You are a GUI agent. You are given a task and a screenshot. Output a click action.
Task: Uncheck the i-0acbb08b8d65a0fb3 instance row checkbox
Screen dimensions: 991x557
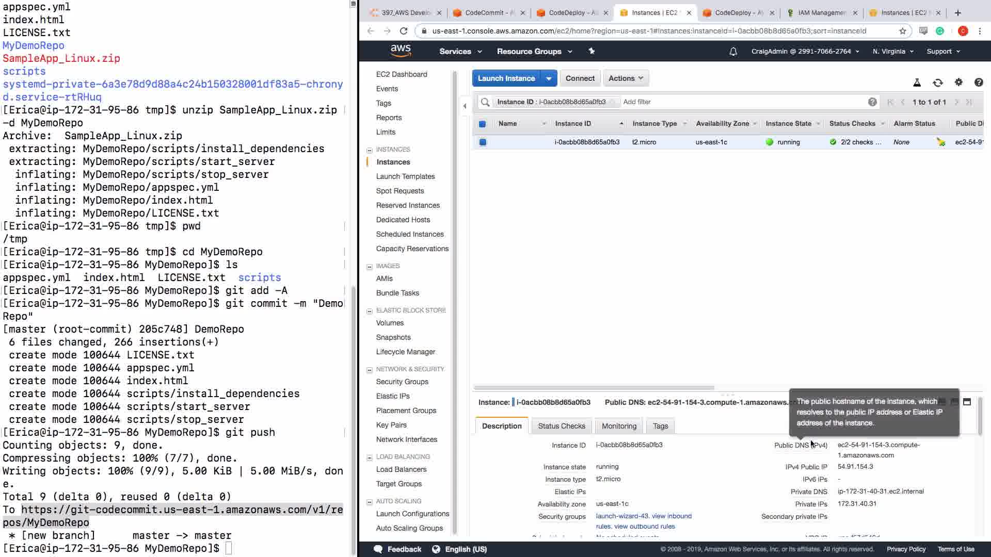[x=483, y=142]
